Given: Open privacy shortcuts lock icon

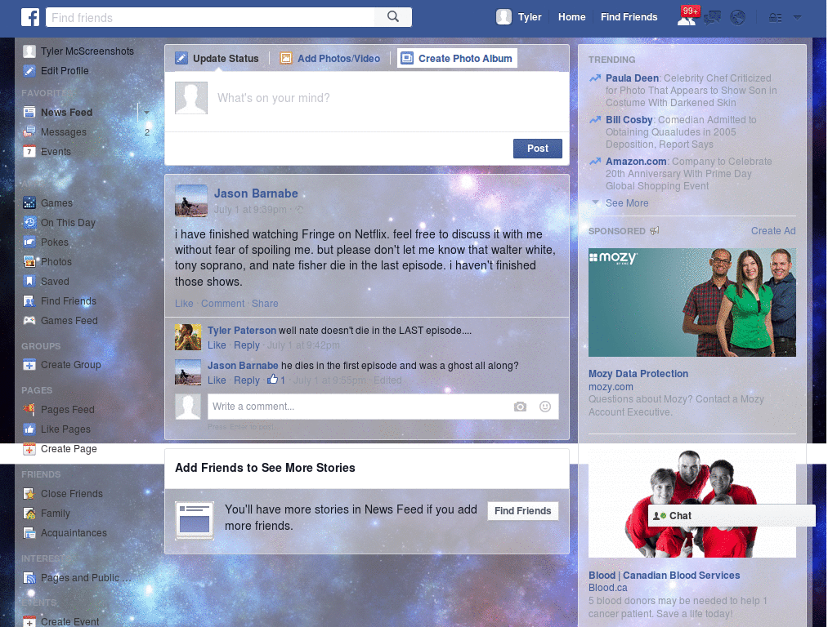Looking at the screenshot, I should pyautogui.click(x=775, y=18).
